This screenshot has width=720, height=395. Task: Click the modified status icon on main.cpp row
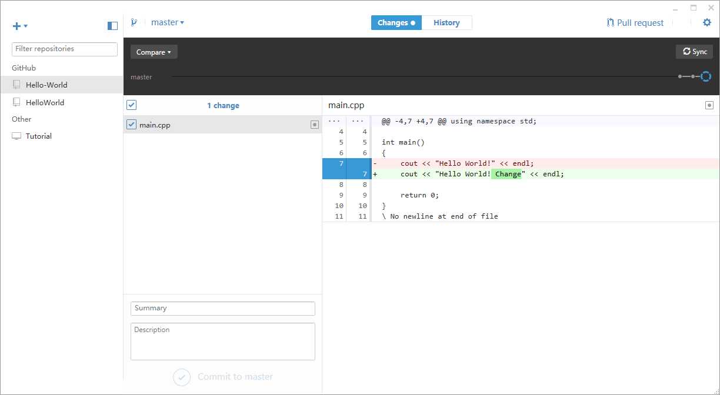pyautogui.click(x=315, y=125)
